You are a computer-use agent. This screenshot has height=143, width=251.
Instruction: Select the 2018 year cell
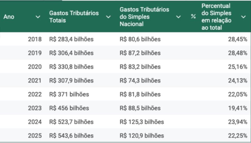35,39
